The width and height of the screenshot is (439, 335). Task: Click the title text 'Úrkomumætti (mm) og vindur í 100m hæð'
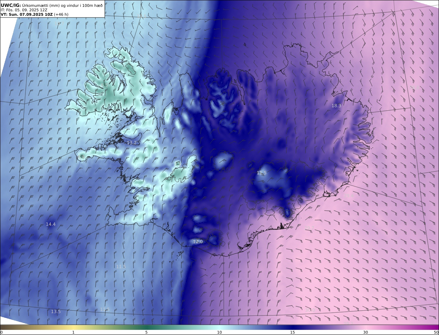(x=62, y=5)
